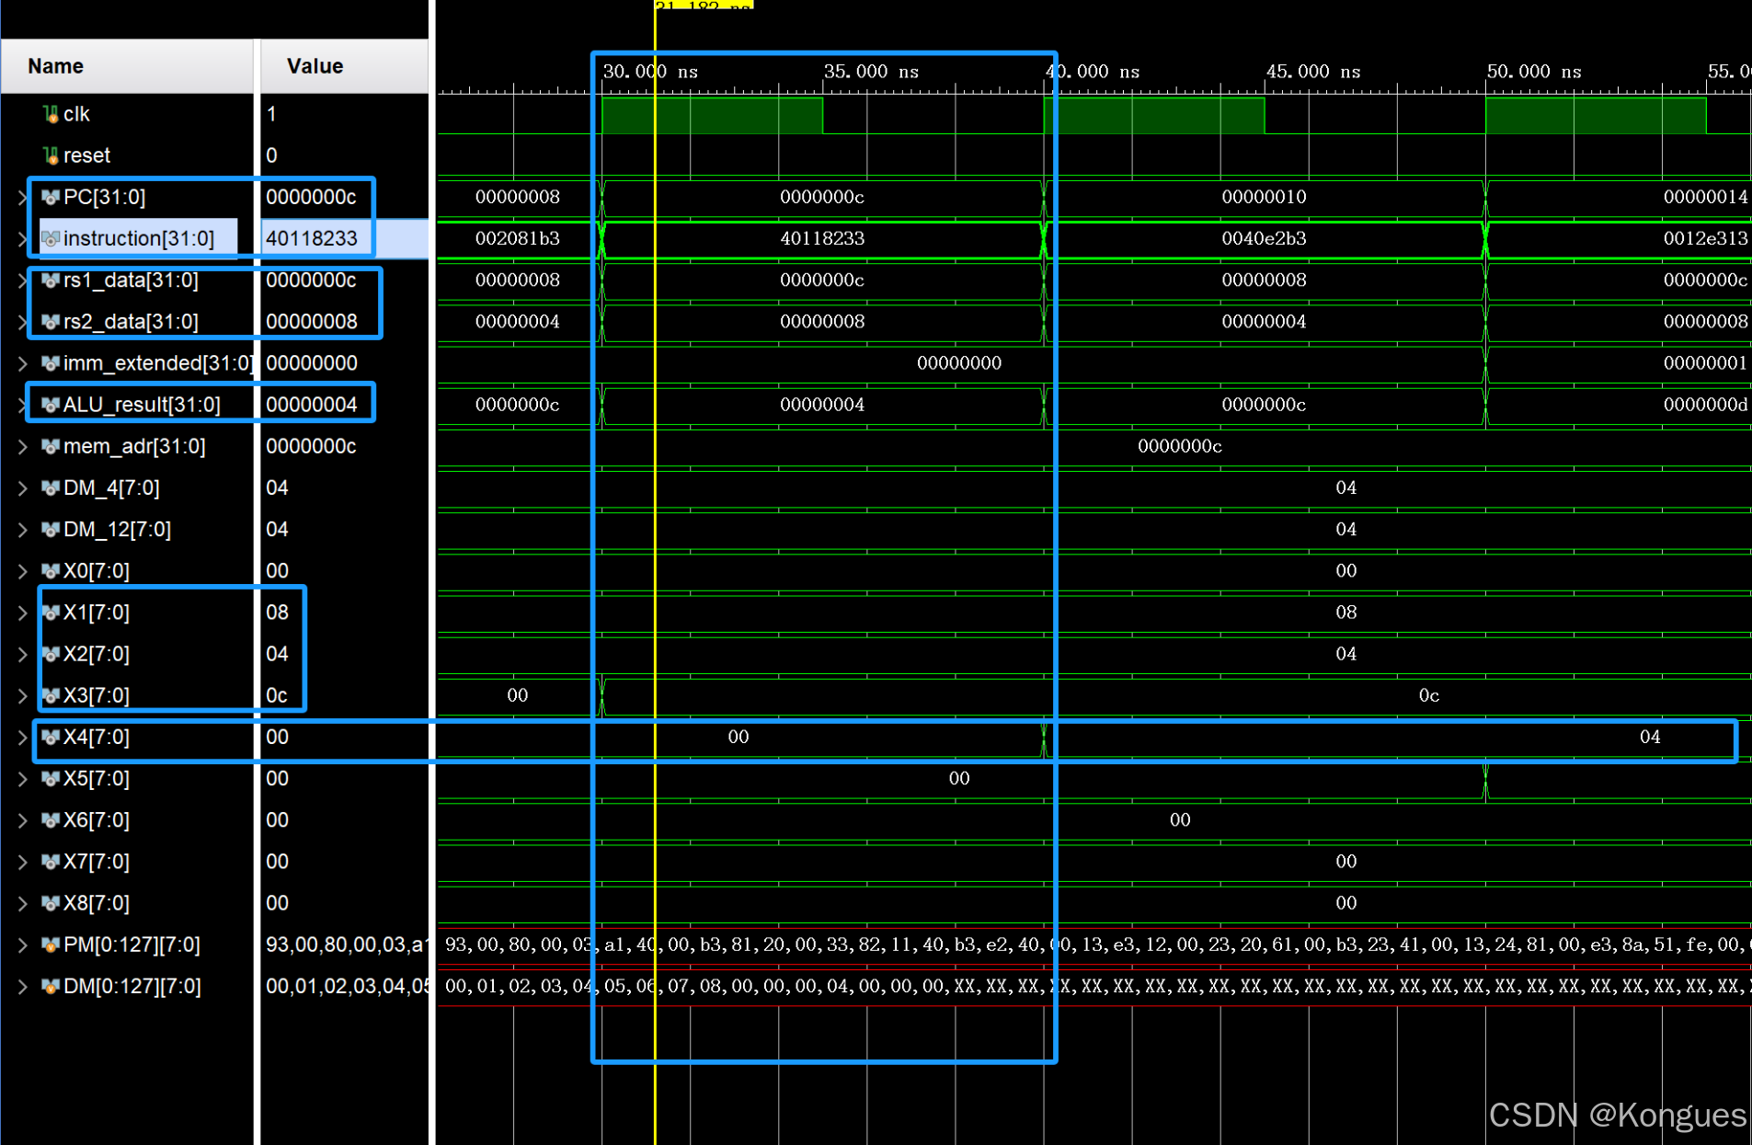Click the Value column header
Viewport: 1752px width, 1145px height.
[344, 66]
